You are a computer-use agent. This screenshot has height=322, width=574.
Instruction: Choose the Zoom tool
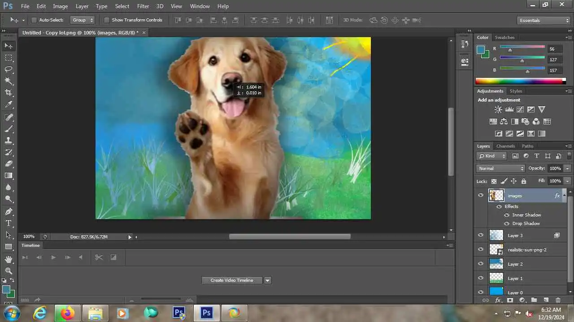(x=9, y=271)
